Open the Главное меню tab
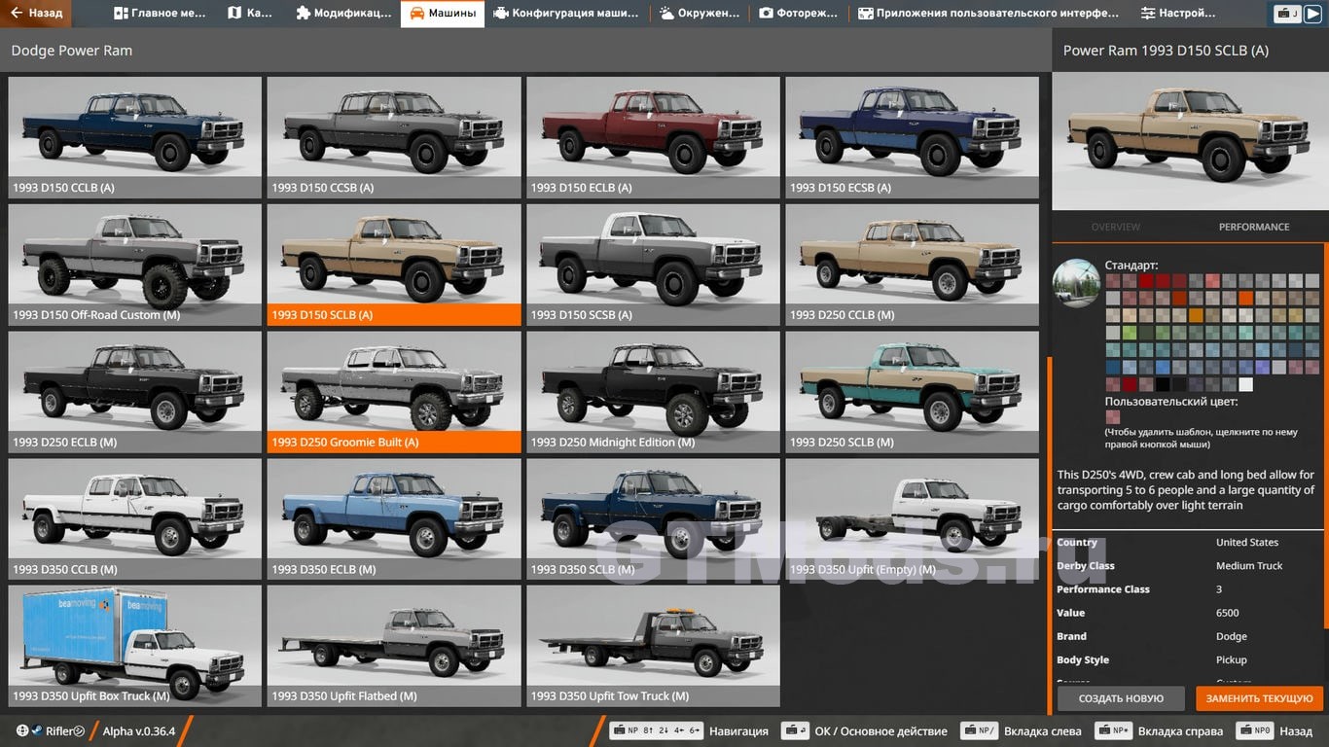1329x747 pixels. pos(161,14)
